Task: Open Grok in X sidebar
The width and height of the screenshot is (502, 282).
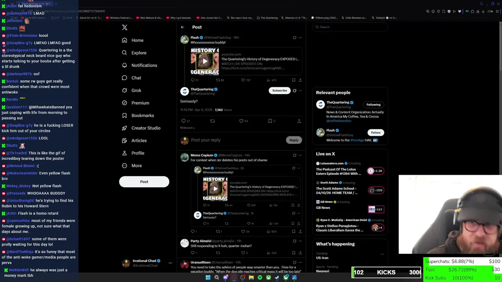Action: (131, 90)
